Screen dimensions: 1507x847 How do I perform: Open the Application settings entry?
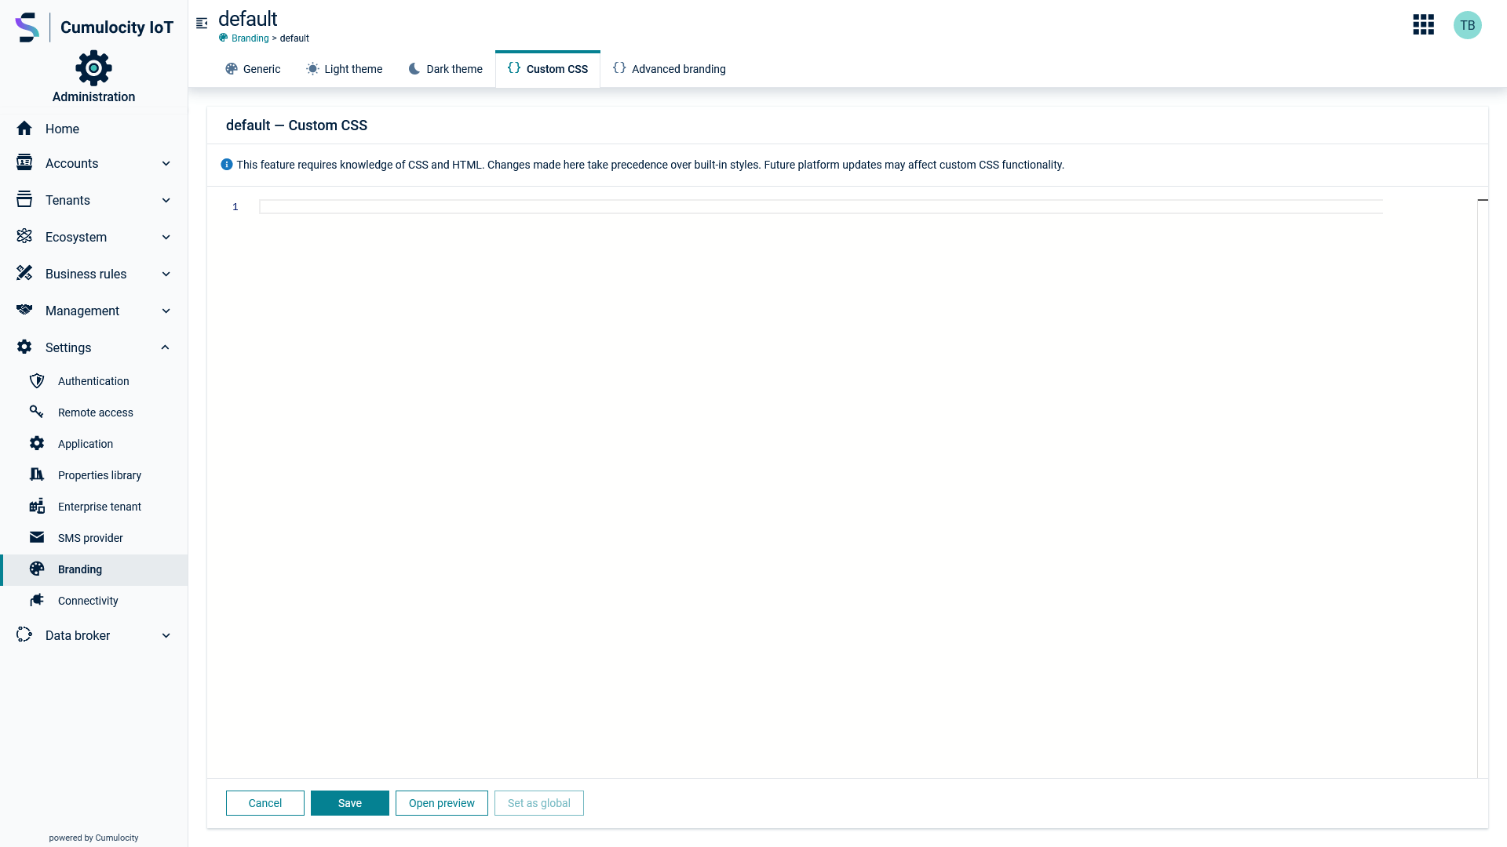[94, 444]
